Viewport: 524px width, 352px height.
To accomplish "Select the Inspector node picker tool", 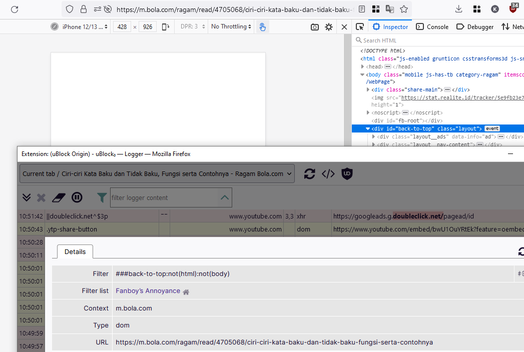I will point(359,26).
